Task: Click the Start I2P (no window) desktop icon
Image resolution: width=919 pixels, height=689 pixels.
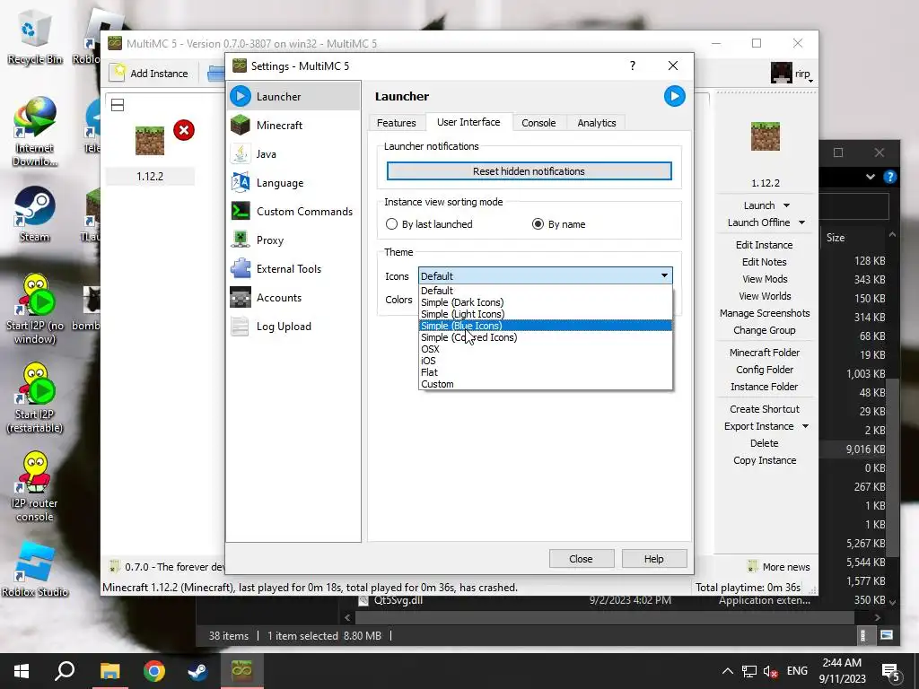Action: (35, 309)
